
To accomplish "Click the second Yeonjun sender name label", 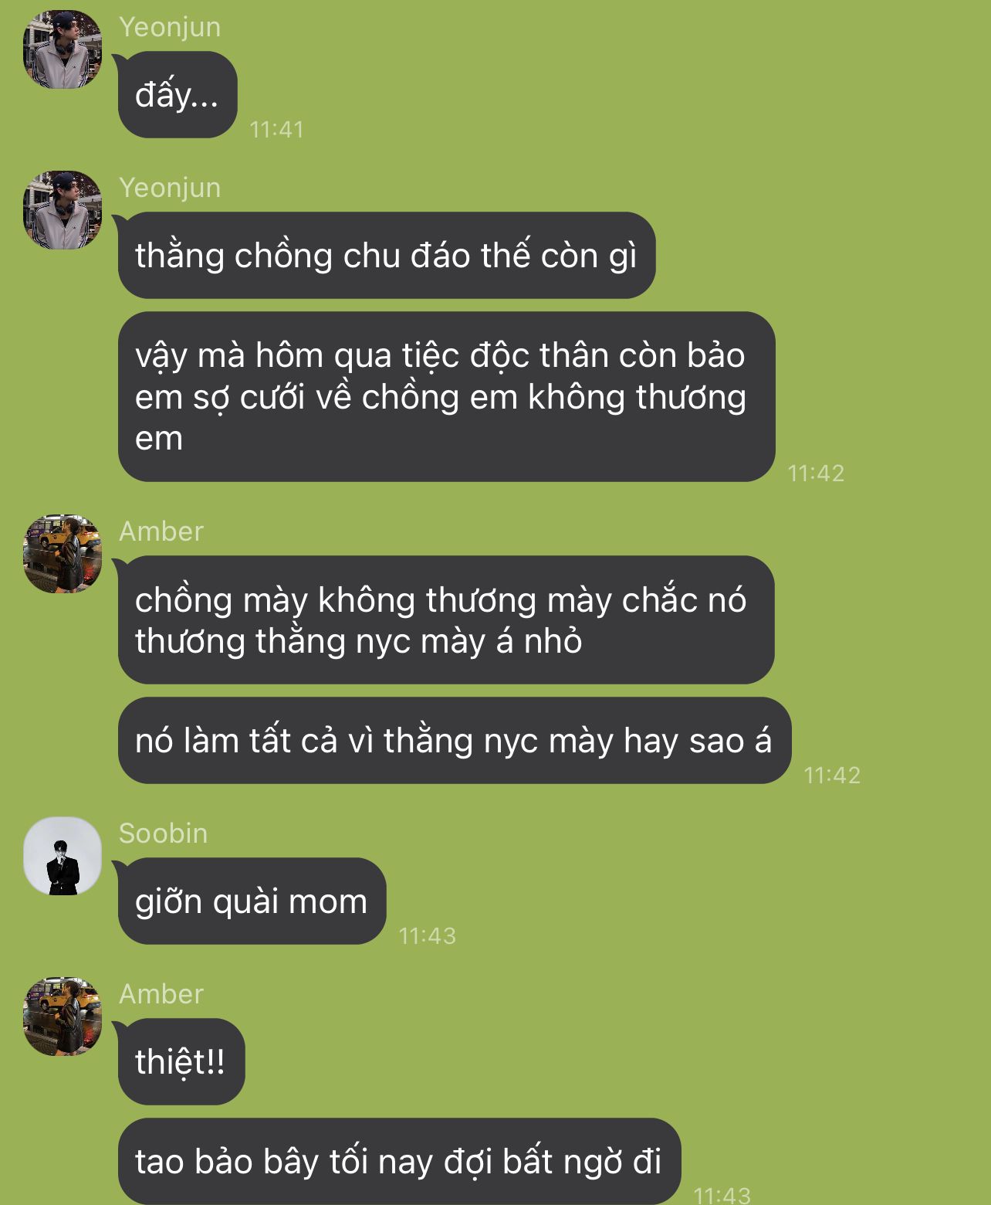I will coord(170,188).
